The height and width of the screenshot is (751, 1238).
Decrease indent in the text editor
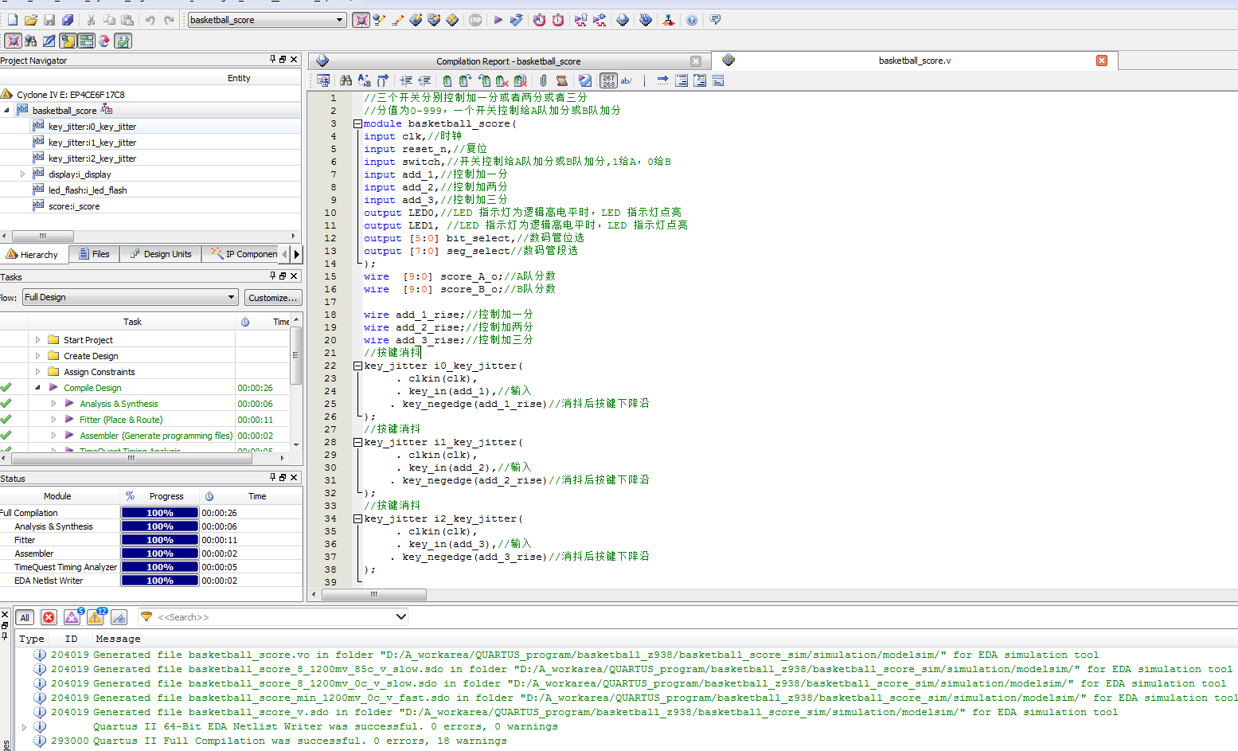click(425, 80)
